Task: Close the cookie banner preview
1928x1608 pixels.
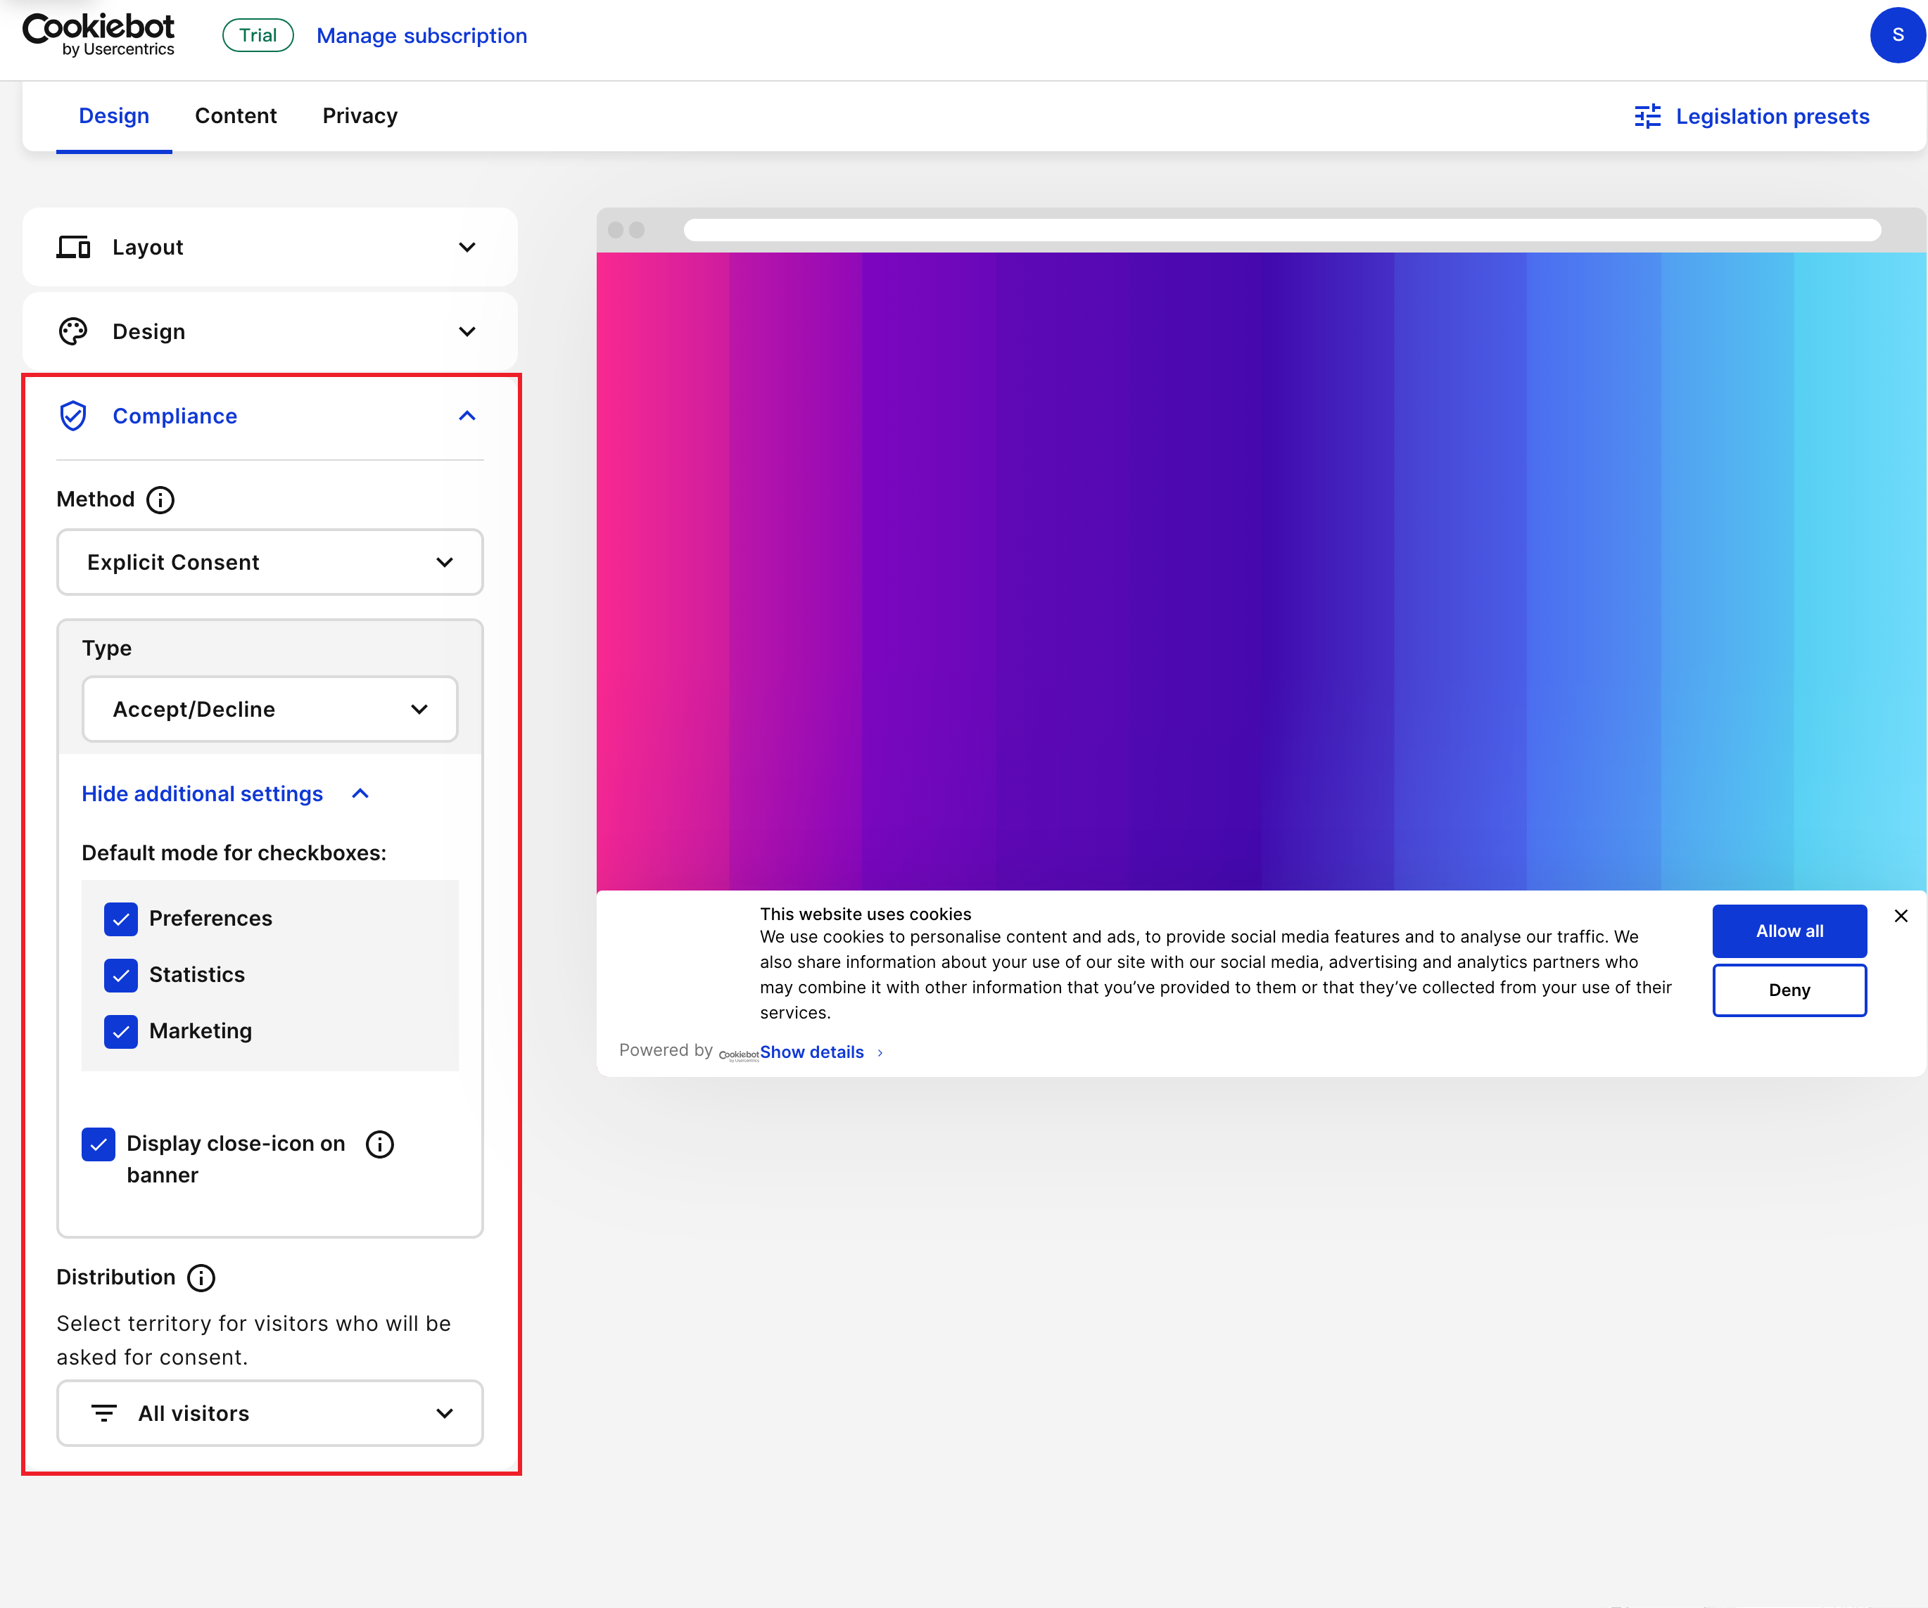Action: tap(1901, 916)
